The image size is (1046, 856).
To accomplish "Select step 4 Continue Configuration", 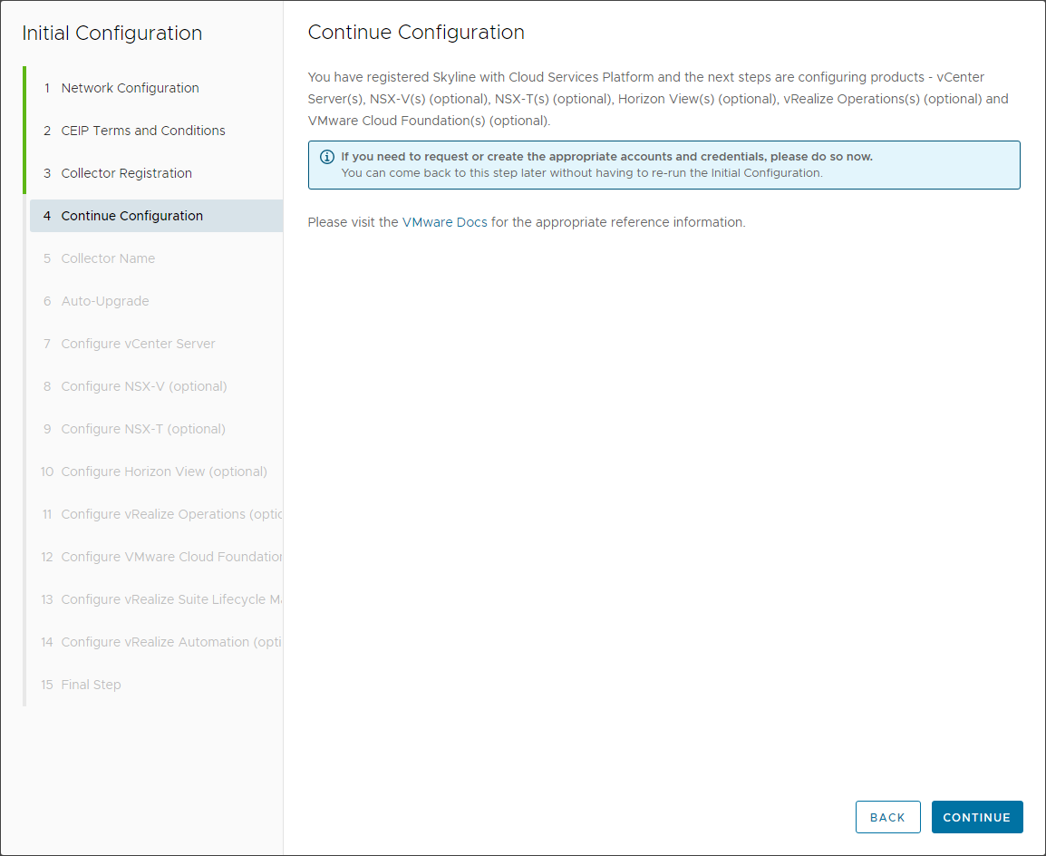I will (x=156, y=216).
